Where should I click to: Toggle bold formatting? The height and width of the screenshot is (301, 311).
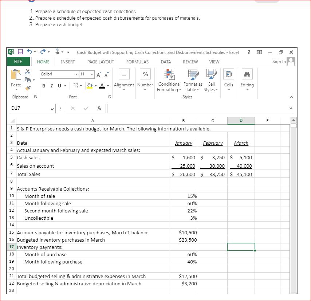[x=44, y=86]
